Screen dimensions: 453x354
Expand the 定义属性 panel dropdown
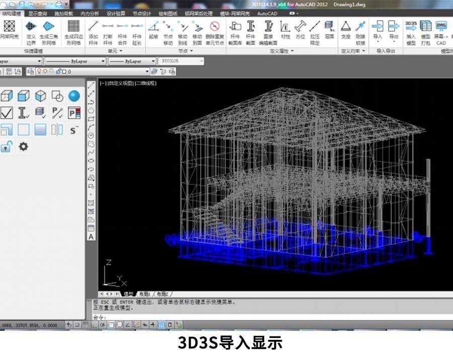(x=282, y=51)
